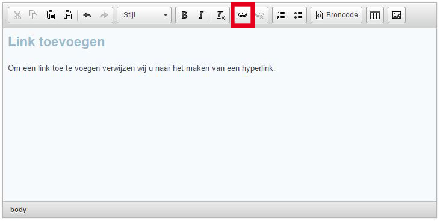Click the Remove Format icon
This screenshot has width=440, height=221.
point(221,15)
